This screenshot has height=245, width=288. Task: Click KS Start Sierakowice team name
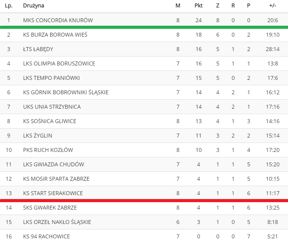[x=53, y=193]
